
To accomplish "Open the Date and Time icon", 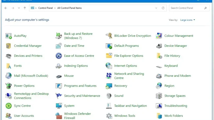I will click(59, 46).
